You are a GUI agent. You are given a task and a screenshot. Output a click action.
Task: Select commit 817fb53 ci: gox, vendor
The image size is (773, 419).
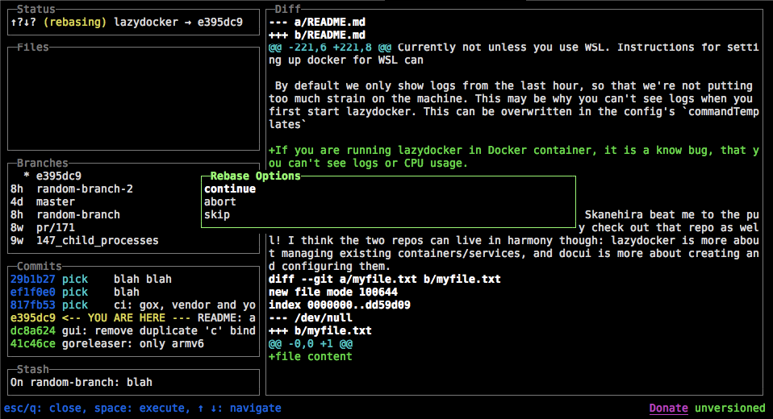(133, 305)
